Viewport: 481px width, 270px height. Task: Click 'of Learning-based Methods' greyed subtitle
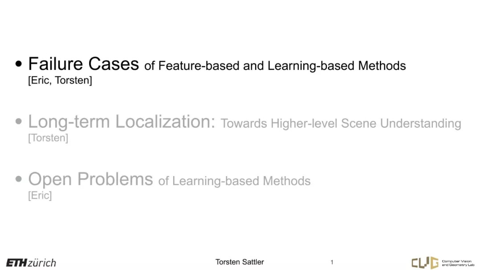(234, 181)
